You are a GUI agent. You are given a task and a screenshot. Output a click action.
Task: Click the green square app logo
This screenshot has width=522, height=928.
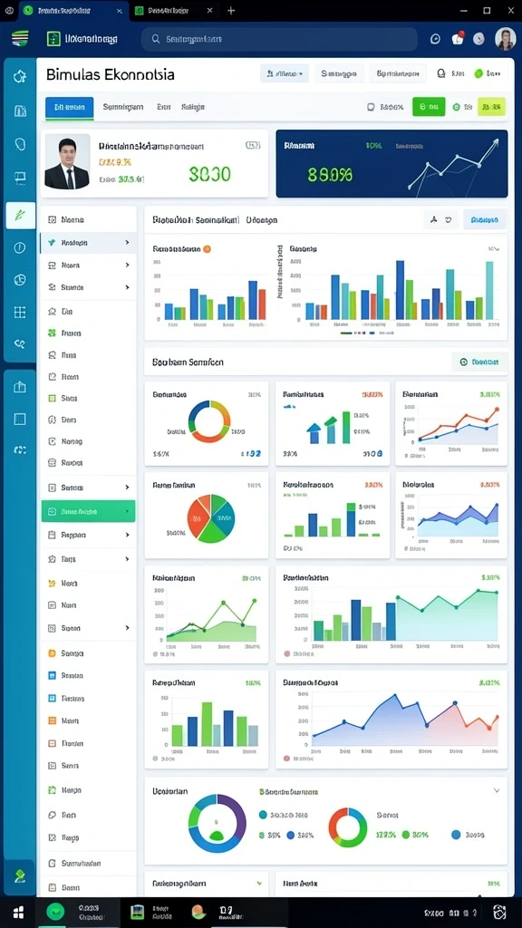tap(53, 38)
